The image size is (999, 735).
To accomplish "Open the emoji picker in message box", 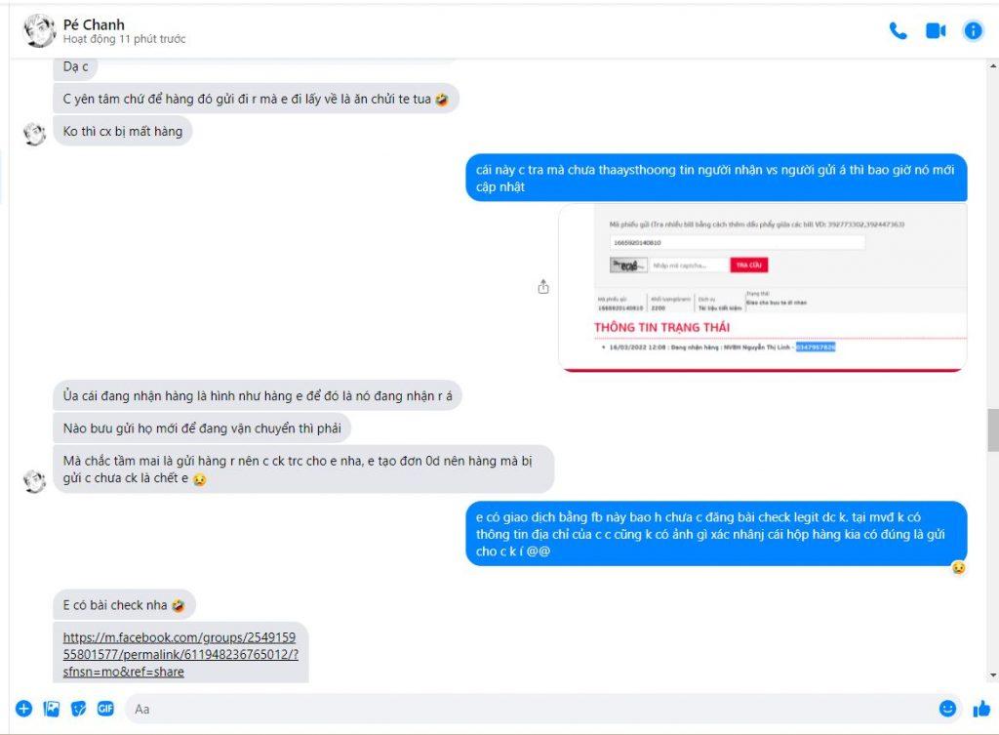I will click(947, 709).
